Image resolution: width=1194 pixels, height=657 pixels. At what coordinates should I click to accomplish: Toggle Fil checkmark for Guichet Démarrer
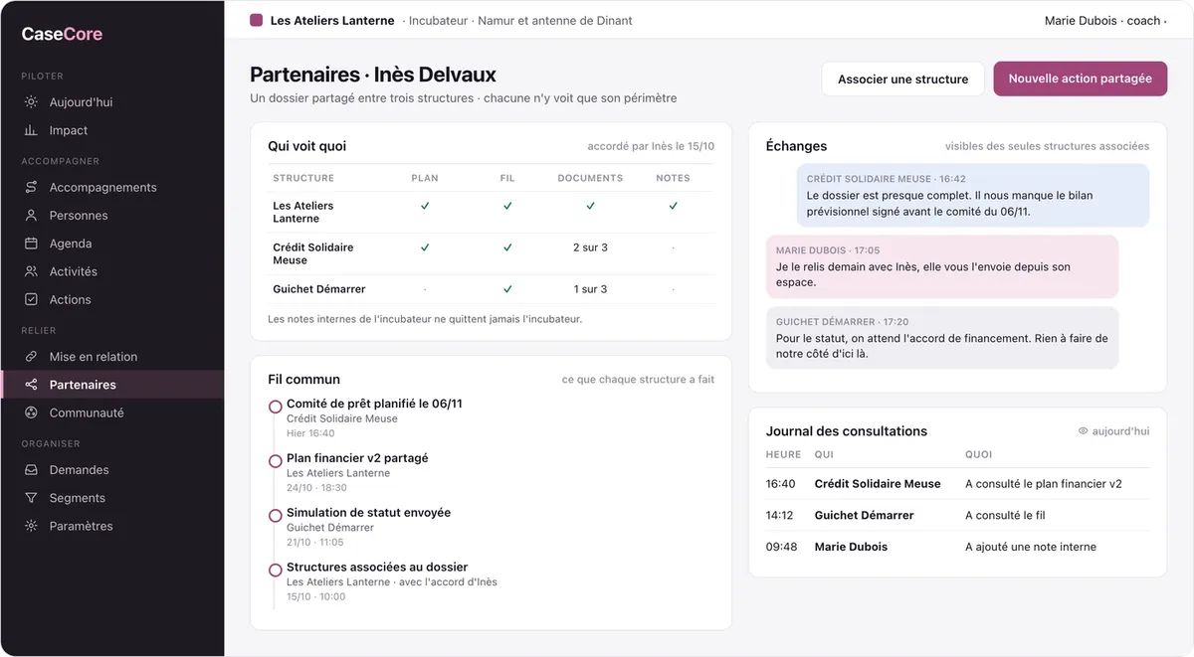[507, 288]
